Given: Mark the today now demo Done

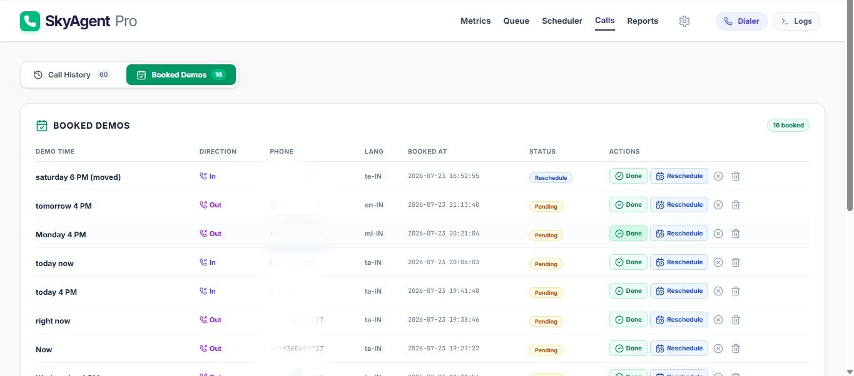Looking at the screenshot, I should pos(628,262).
